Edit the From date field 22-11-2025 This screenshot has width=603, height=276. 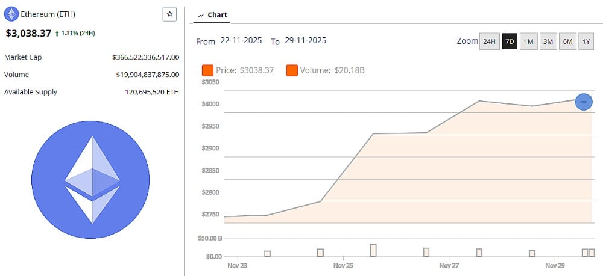click(x=241, y=40)
